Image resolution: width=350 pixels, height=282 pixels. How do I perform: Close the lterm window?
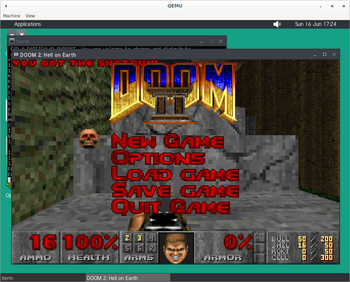pyautogui.click(x=221, y=41)
